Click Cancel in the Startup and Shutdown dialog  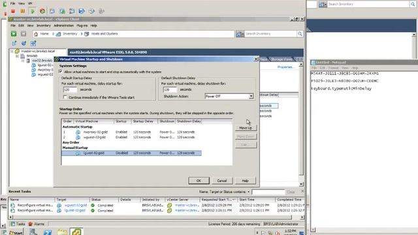coord(222,181)
